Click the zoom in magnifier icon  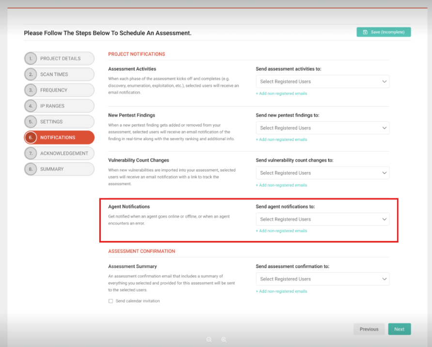click(x=224, y=340)
